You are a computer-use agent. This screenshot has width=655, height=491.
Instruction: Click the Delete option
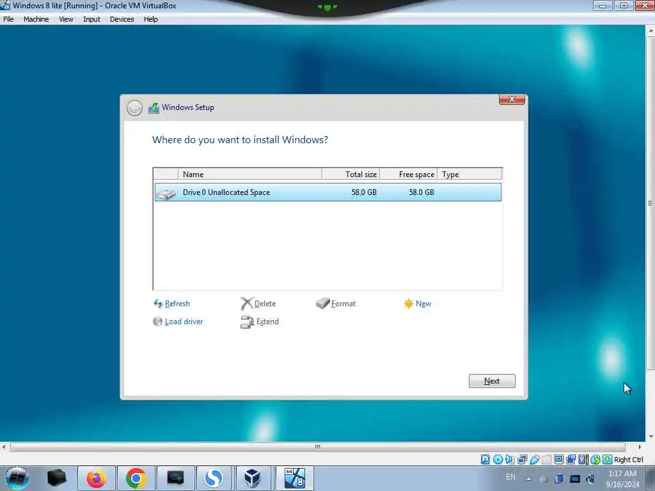(265, 304)
